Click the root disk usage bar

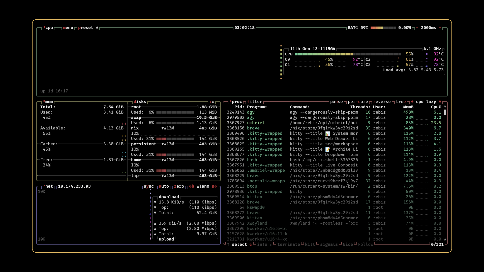[175, 112]
